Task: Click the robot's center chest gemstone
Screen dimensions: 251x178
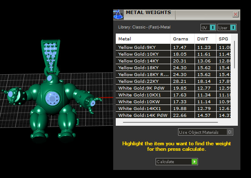Action: point(53,99)
